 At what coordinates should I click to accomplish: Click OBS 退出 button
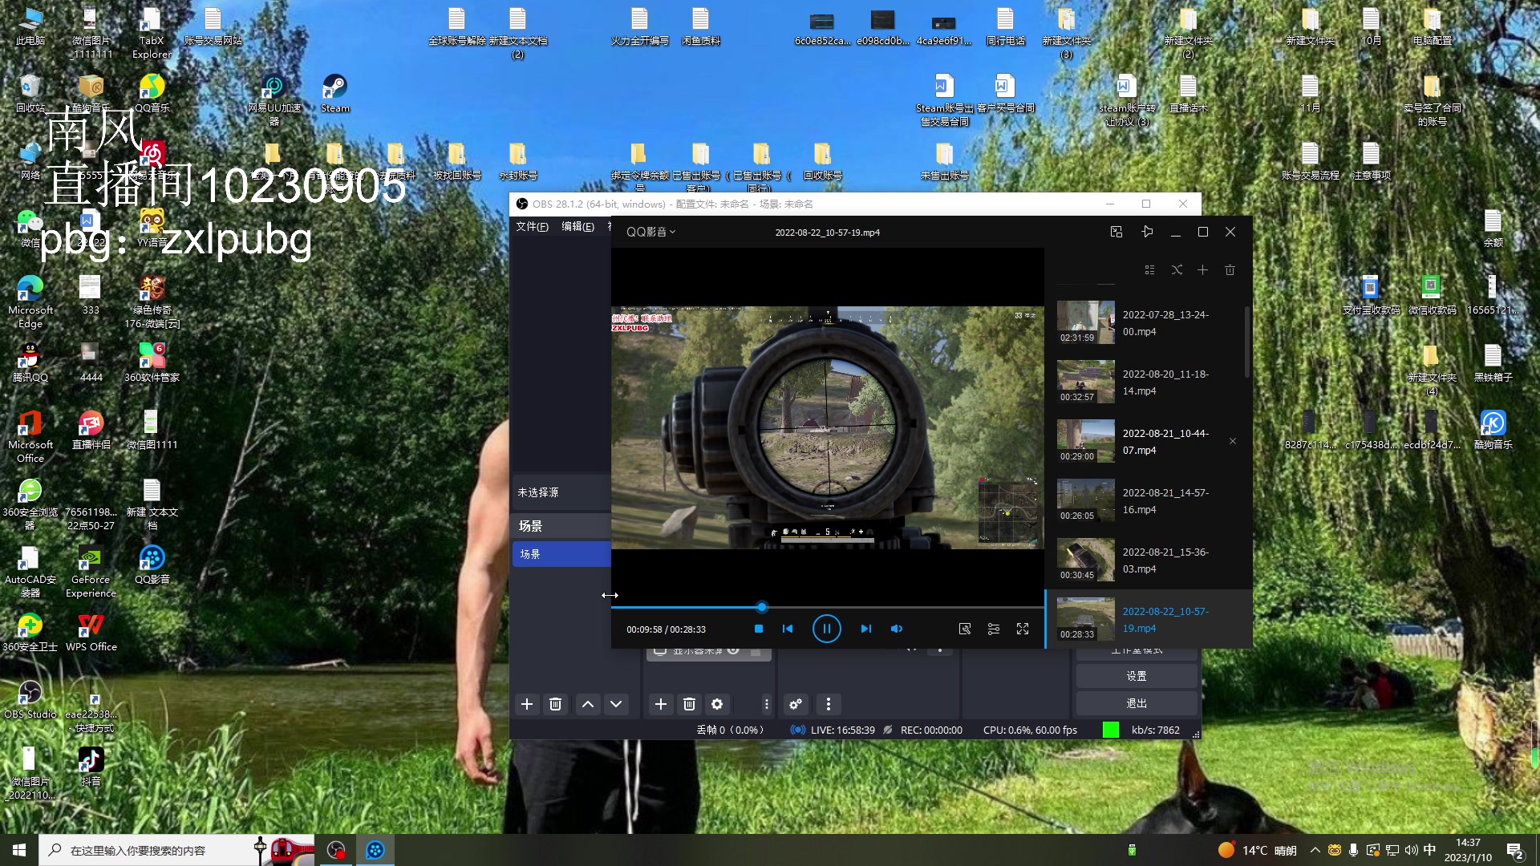pos(1137,703)
